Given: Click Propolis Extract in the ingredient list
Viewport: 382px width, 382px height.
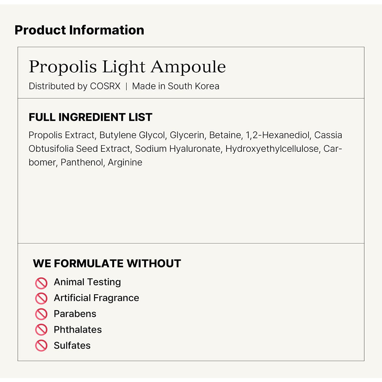Looking at the screenshot, I should tap(61, 135).
